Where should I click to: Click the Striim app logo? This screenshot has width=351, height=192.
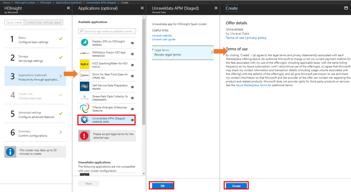click(85, 76)
